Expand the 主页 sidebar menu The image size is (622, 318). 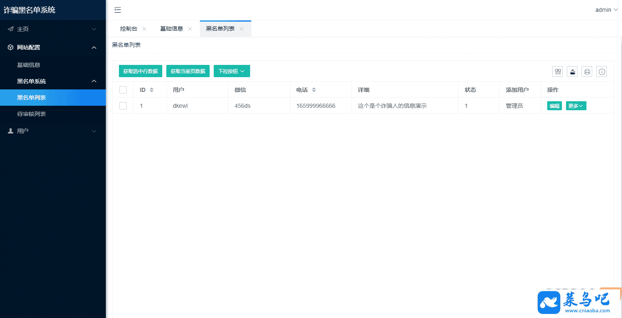(53, 29)
